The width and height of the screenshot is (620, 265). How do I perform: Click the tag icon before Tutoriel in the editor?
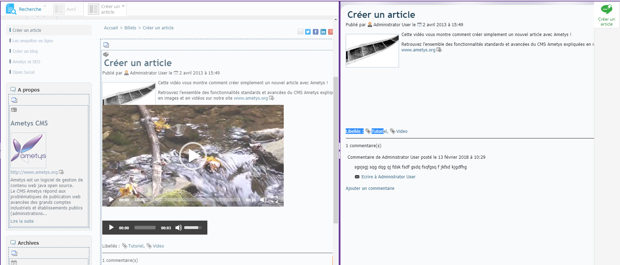click(125, 246)
